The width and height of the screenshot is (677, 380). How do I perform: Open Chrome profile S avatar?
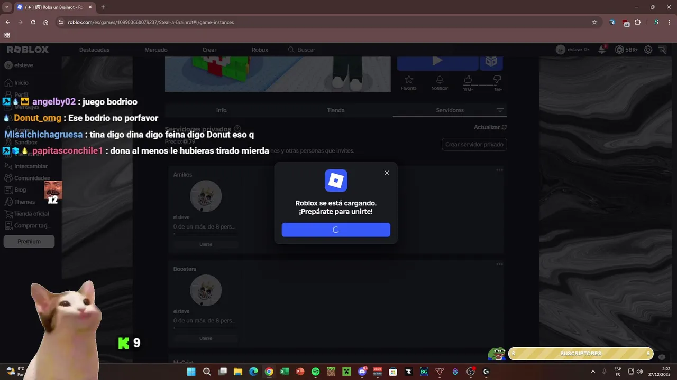click(x=656, y=22)
